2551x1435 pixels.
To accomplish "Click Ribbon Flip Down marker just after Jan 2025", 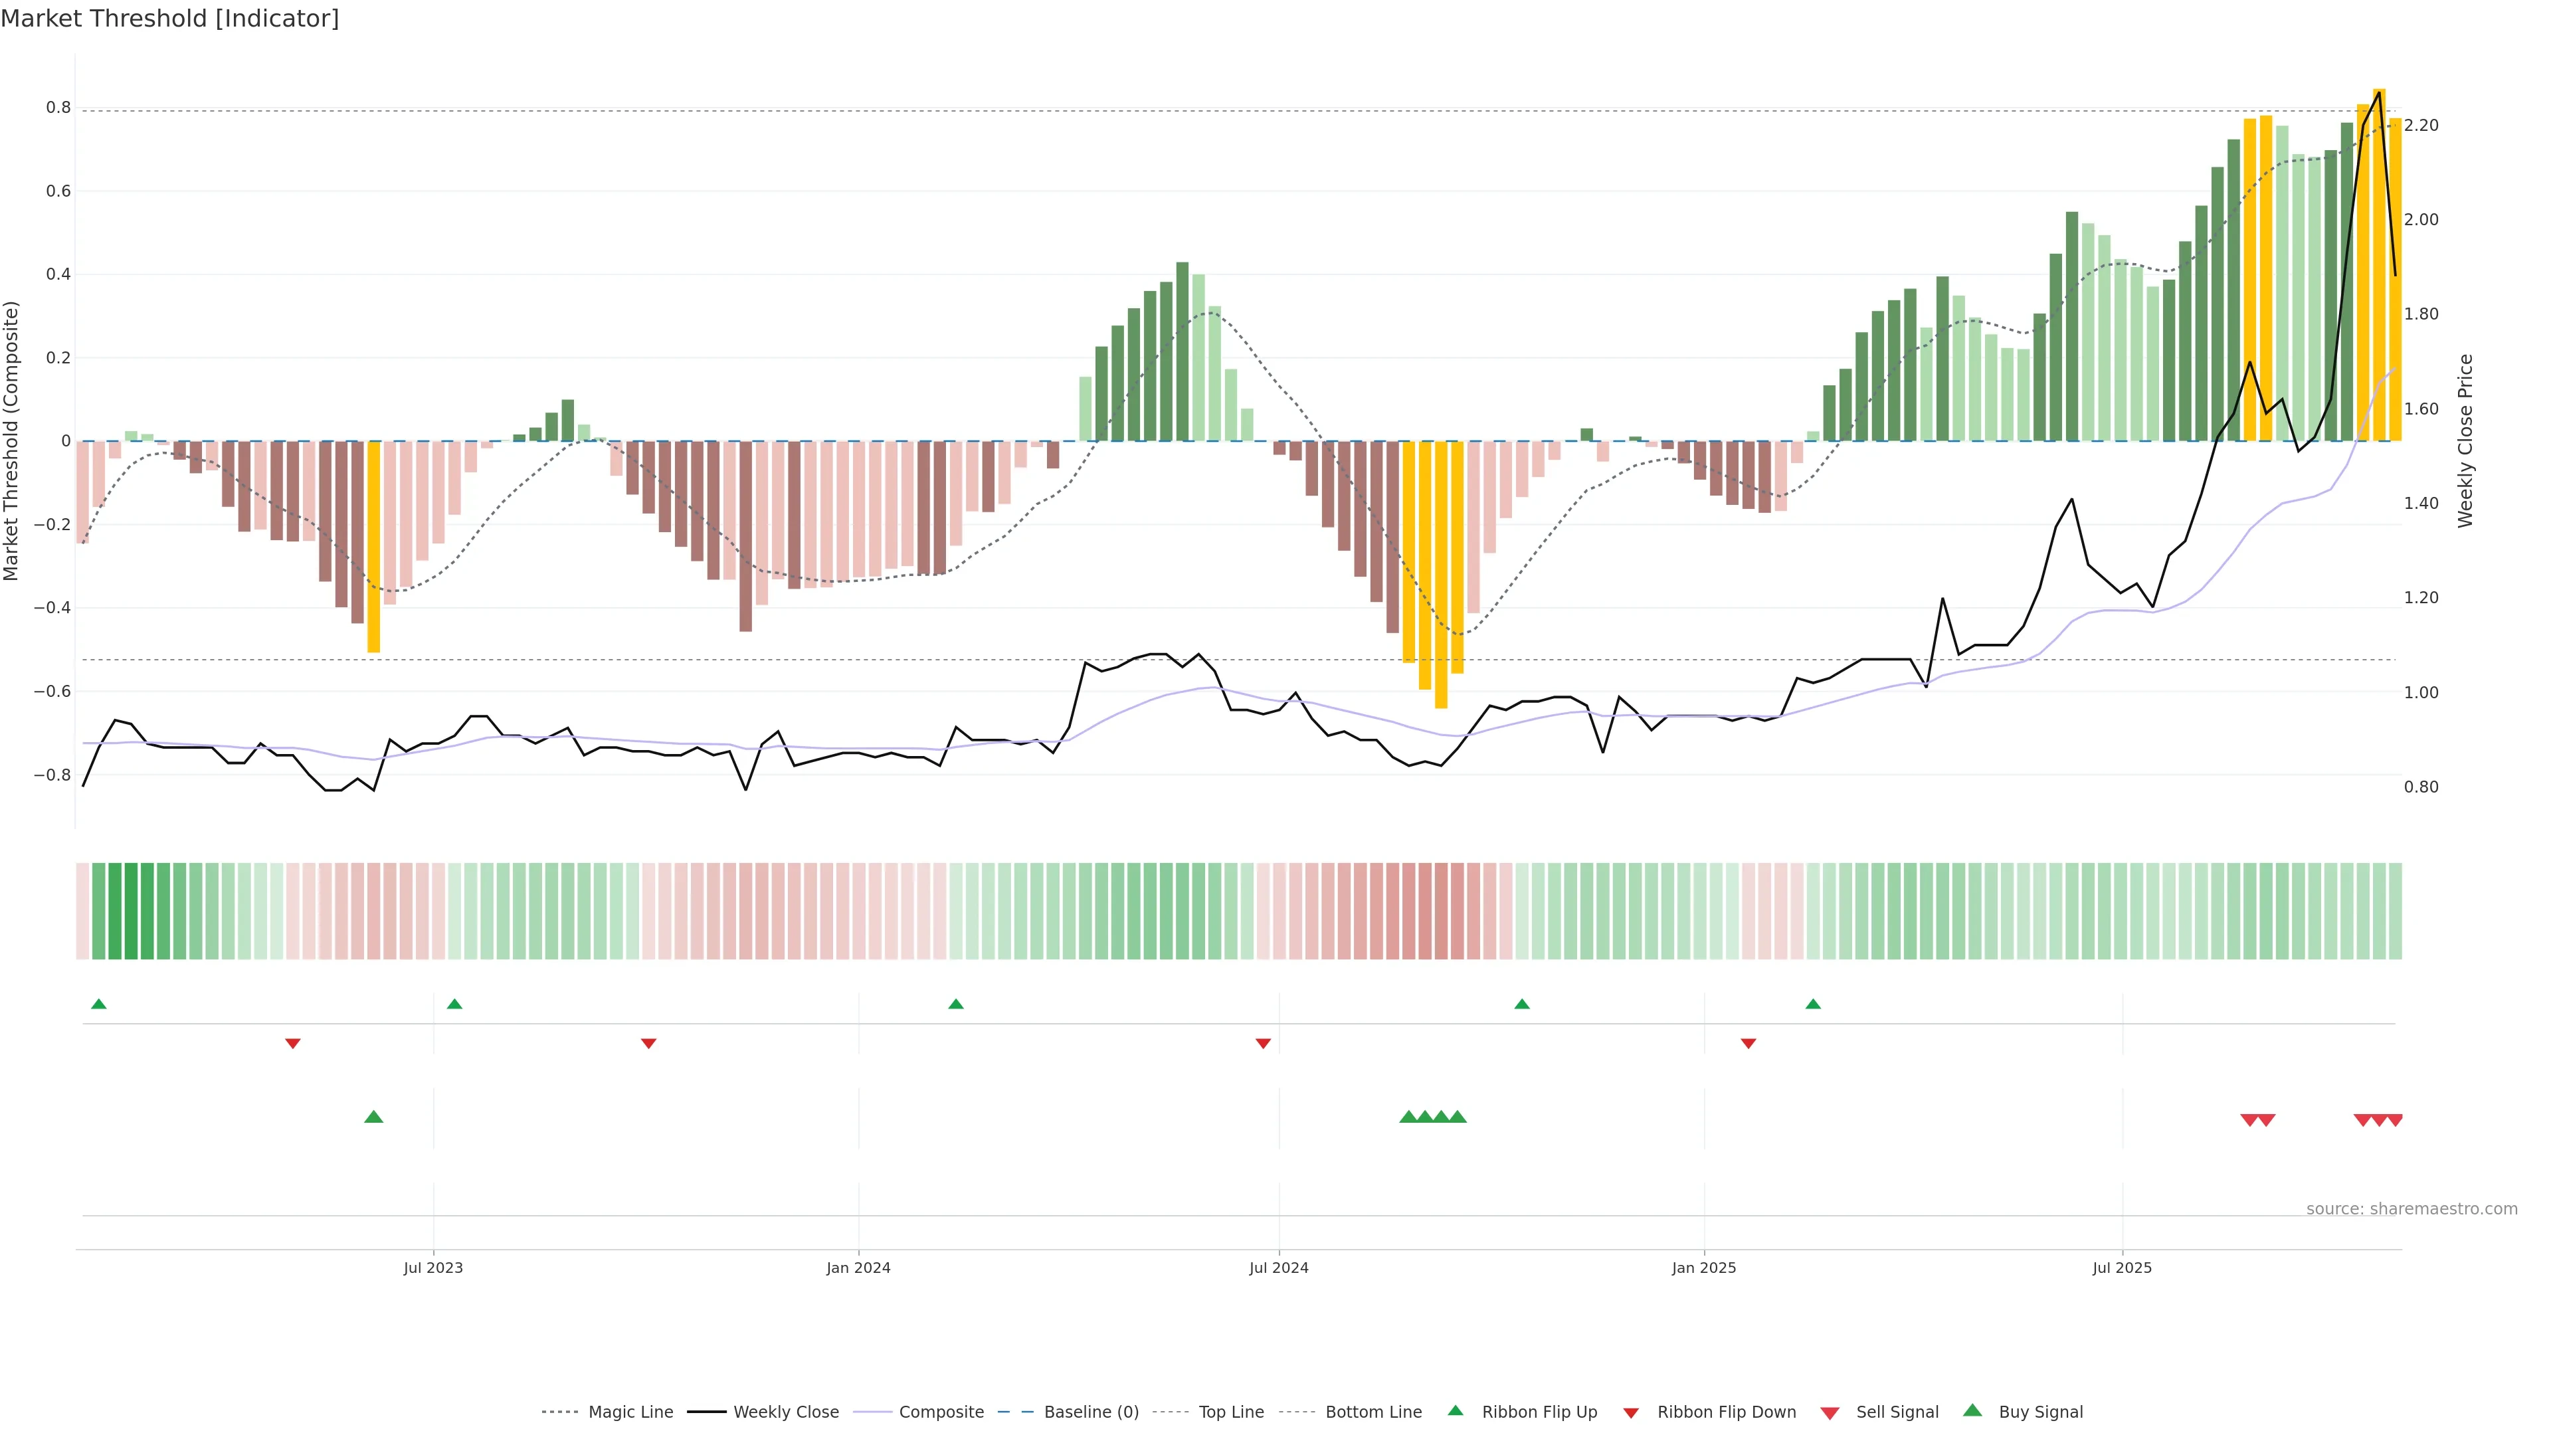I will (1748, 1043).
